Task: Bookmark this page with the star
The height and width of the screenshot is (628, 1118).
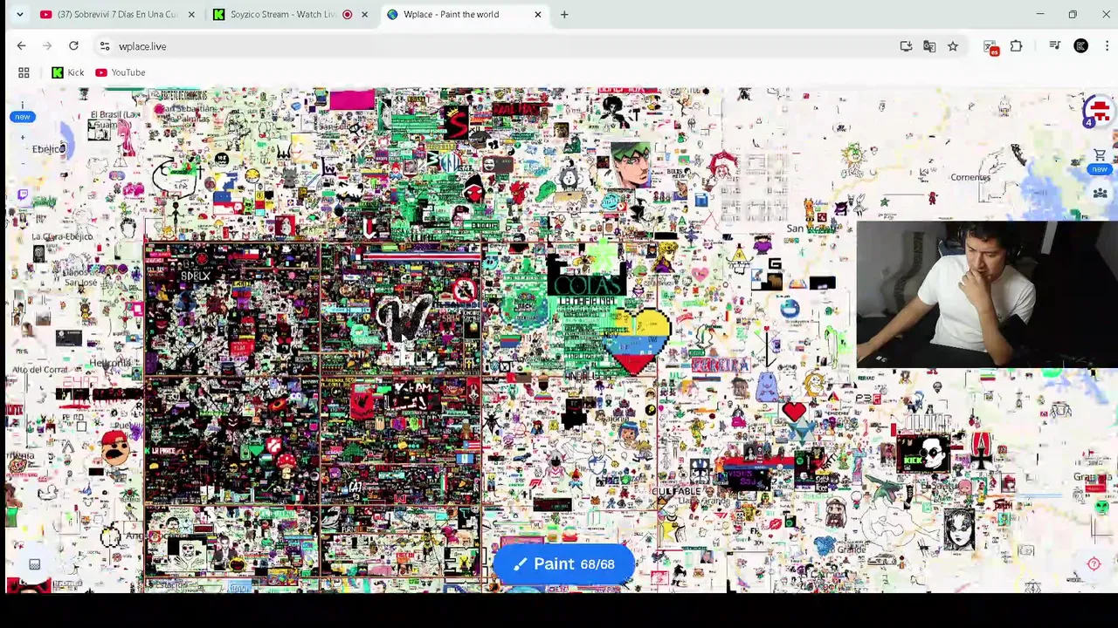Action: click(953, 46)
